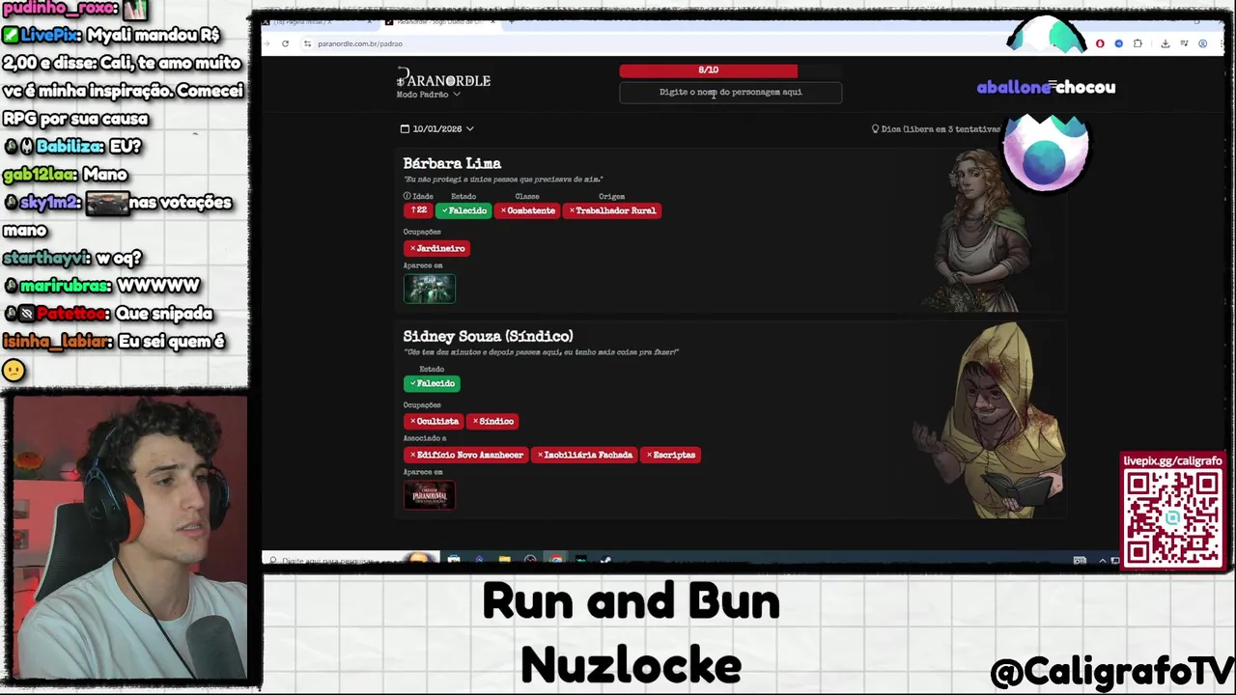
Task: Open the blue round extension icon
Action: (x=1118, y=43)
